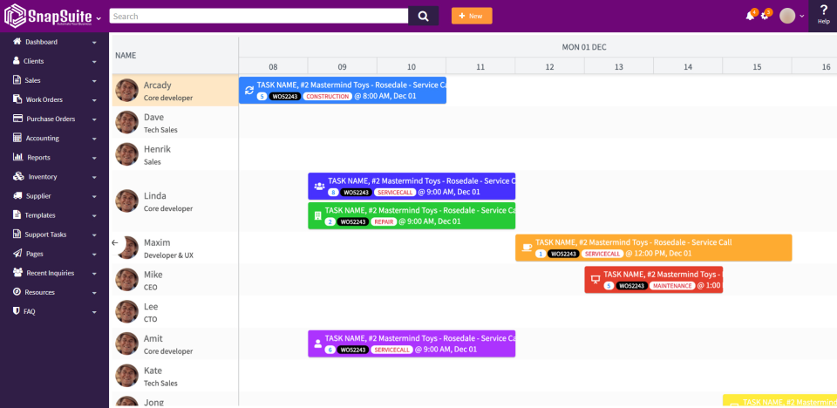Viewport: 837px width, 408px height.
Task: Click the building icon on Linda's green task
Action: tap(317, 215)
